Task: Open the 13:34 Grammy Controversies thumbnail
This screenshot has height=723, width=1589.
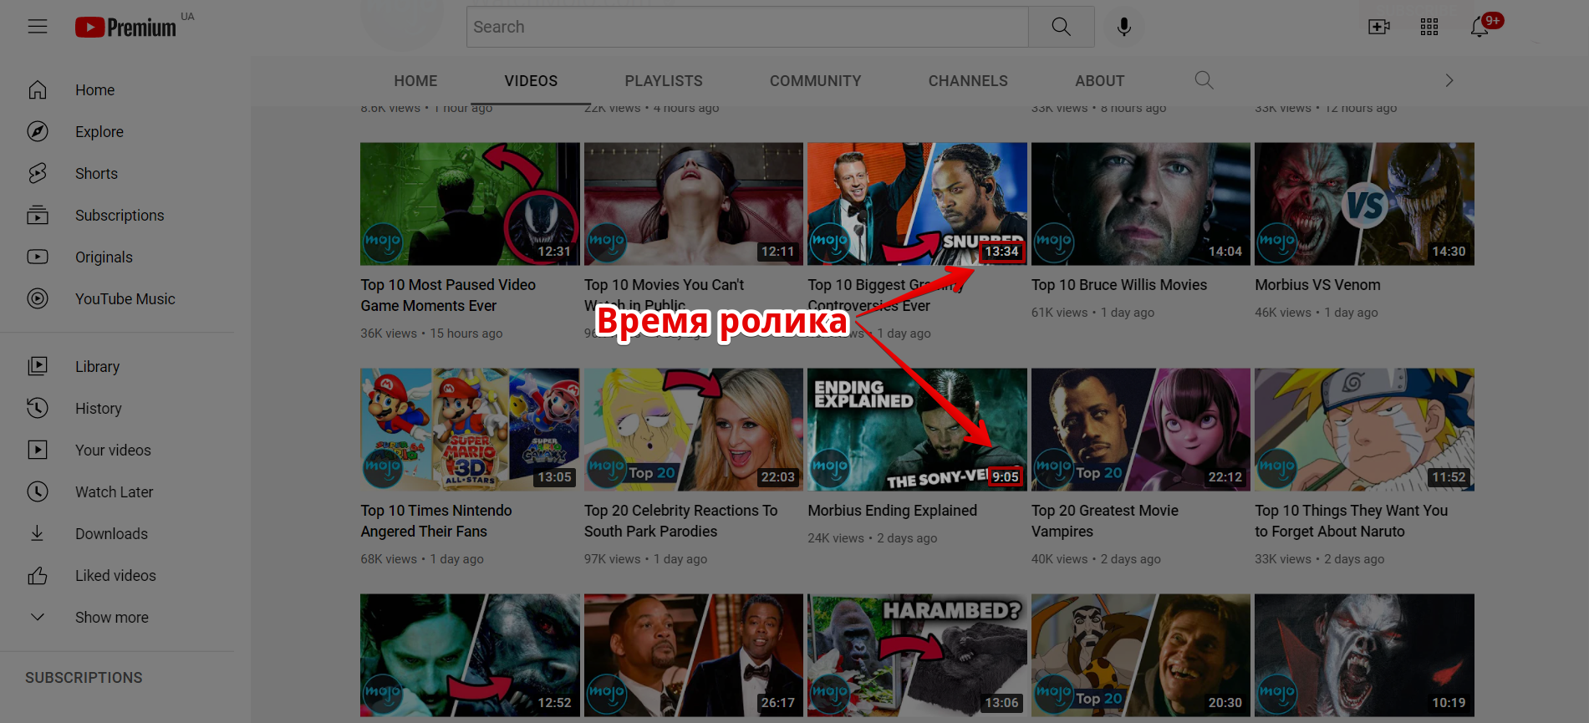Action: (x=917, y=204)
